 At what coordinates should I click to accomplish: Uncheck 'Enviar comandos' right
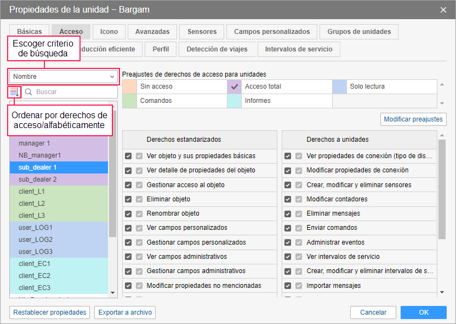point(288,228)
